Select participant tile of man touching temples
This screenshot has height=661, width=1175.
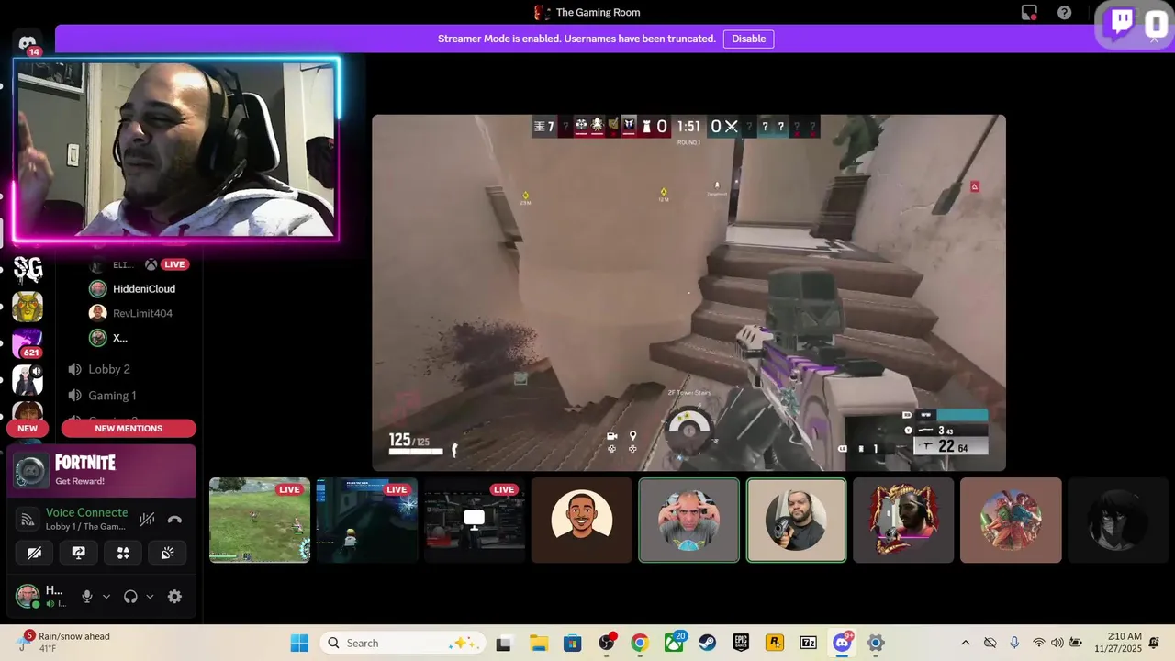click(689, 520)
